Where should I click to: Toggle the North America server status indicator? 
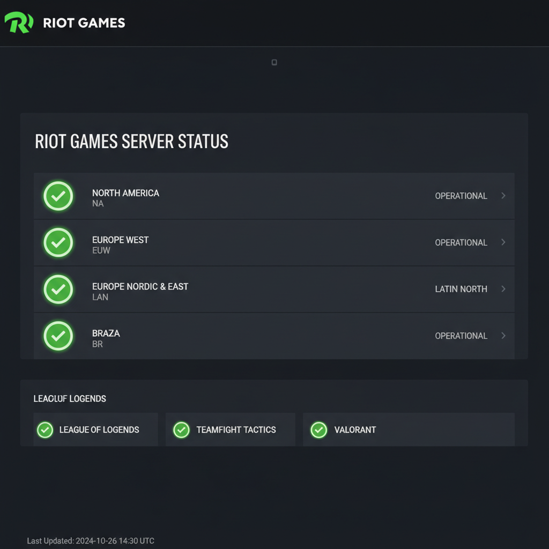click(x=58, y=196)
